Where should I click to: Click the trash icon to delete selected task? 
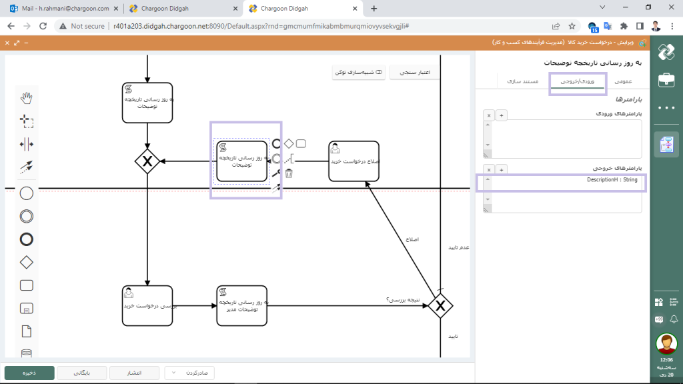point(289,174)
